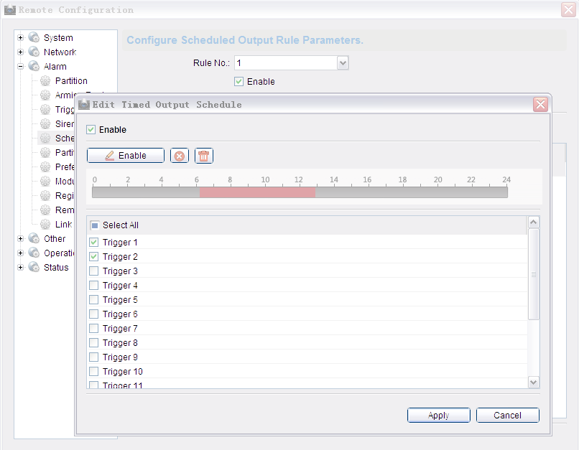Click the Remote Configuration title bar camera icon
This screenshot has height=450, width=579.
tap(10, 10)
